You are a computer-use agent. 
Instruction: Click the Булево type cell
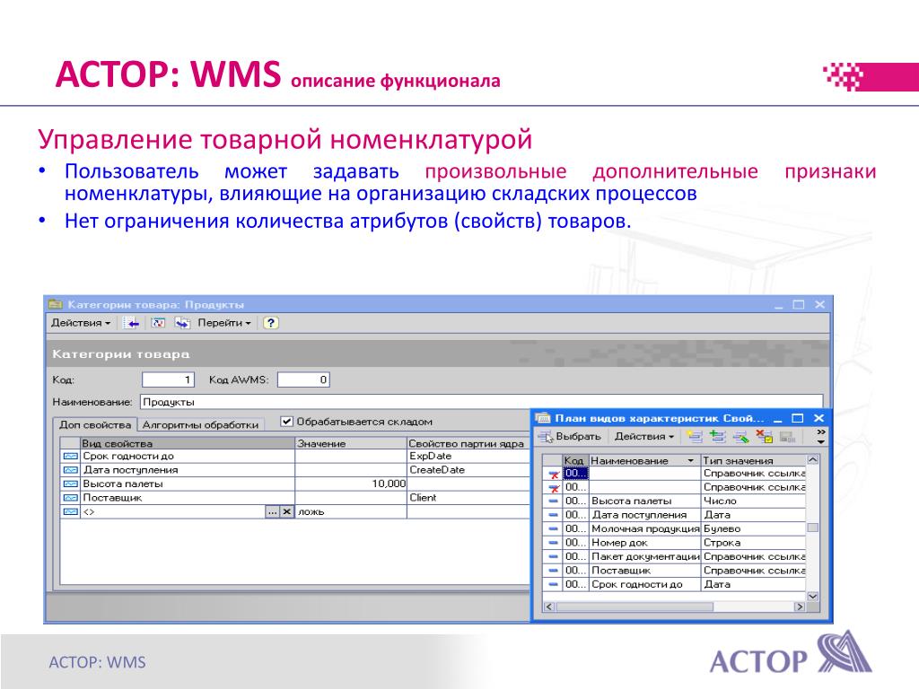[x=754, y=528]
